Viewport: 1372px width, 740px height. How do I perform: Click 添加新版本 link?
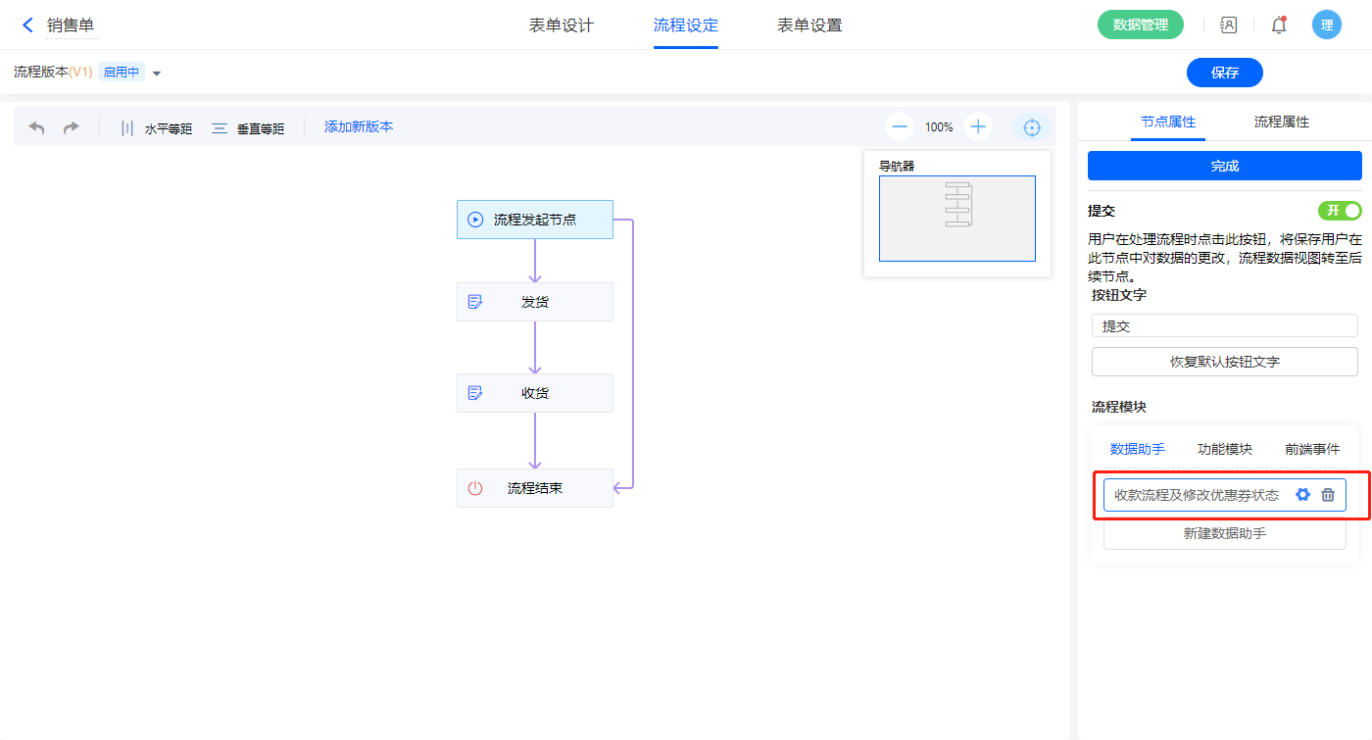point(359,126)
